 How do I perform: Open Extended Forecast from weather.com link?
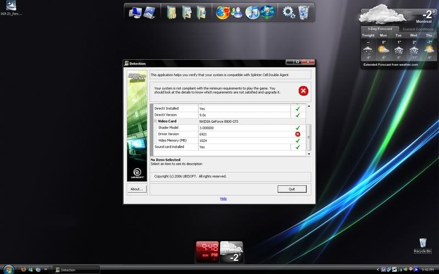[391, 65]
